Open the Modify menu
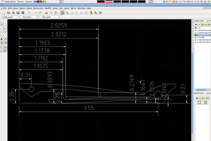Image resolution: width=211 pixels, height=141 pixels. click(x=48, y=8)
